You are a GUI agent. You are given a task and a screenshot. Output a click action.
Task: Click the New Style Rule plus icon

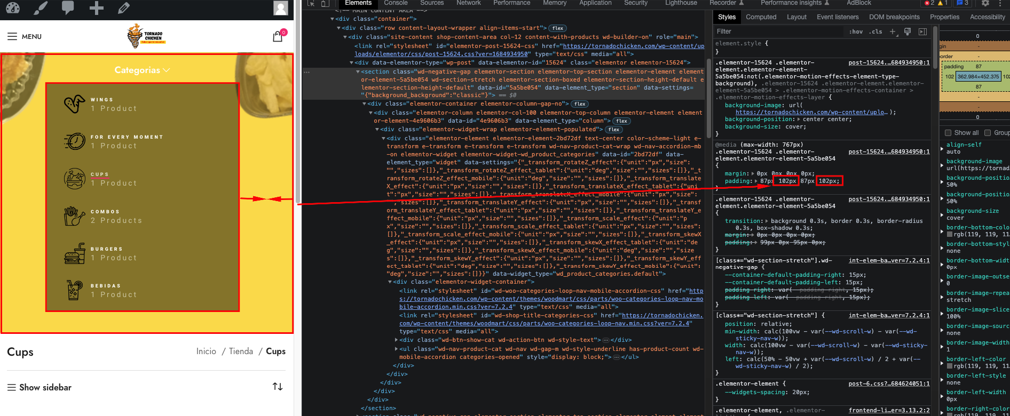[893, 32]
